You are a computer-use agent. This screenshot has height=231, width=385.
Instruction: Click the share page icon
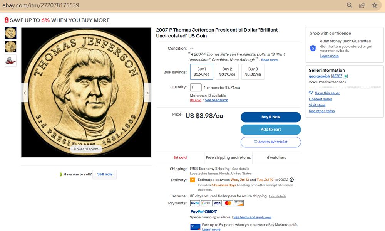362,5
